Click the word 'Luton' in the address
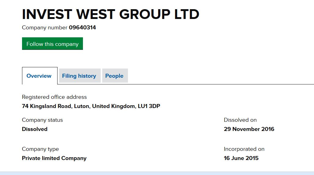 point(81,106)
